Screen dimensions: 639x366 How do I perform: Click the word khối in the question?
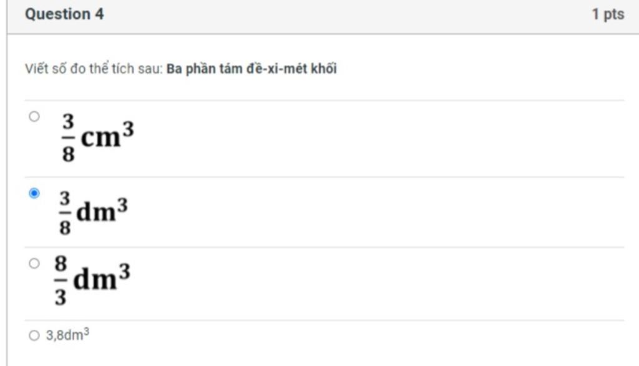point(324,69)
